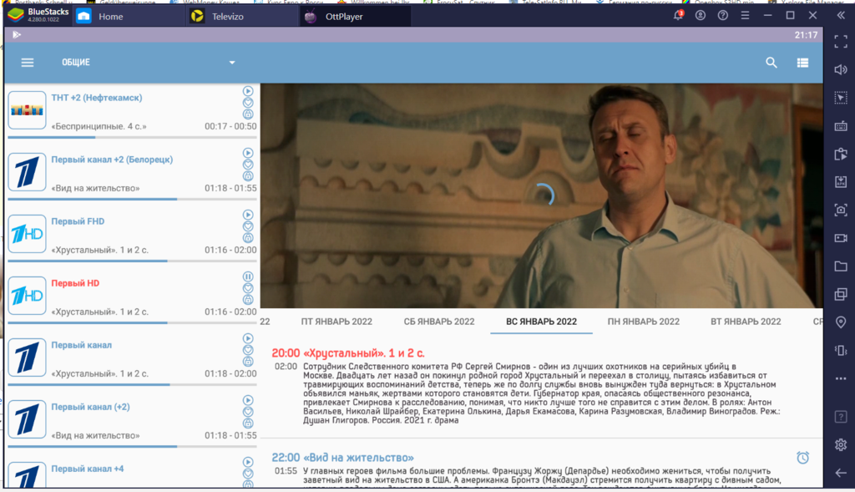The width and height of the screenshot is (855, 492).
Task: Favorite Первый HD with the heart icon
Action: [248, 288]
